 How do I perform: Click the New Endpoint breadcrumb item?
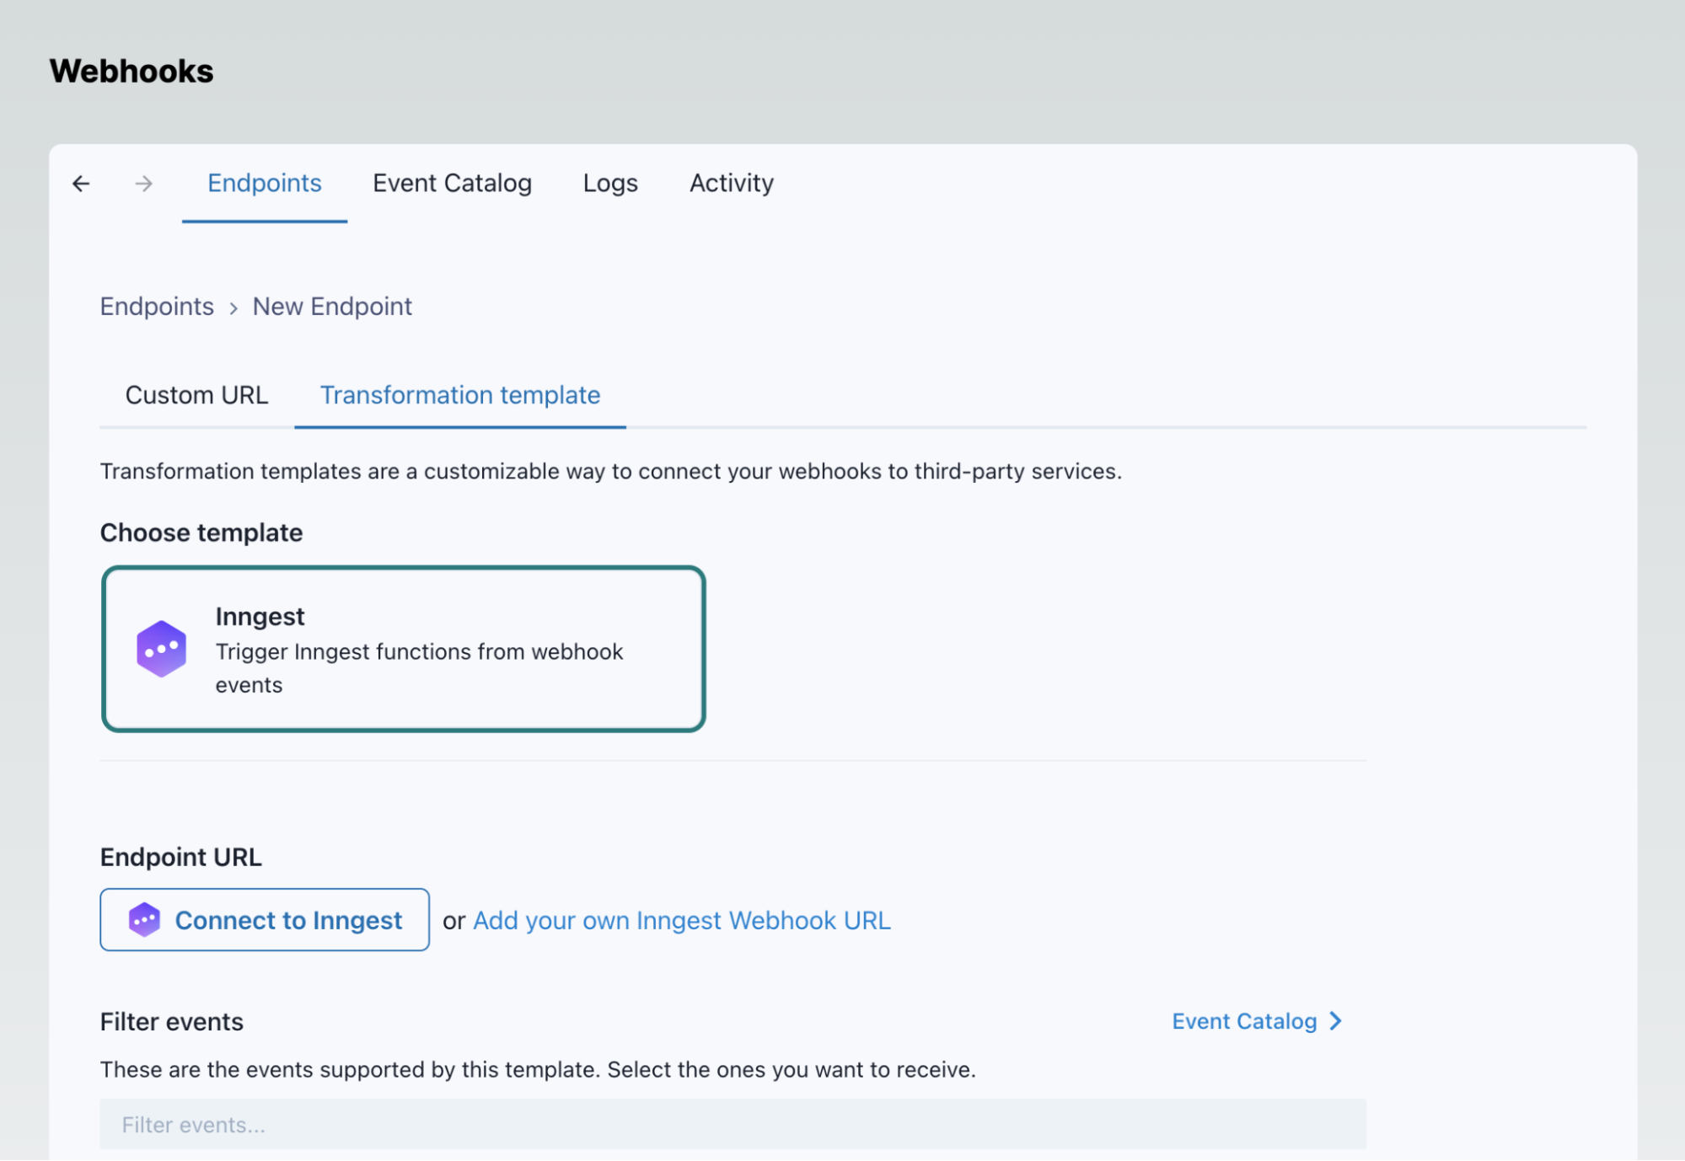331,306
